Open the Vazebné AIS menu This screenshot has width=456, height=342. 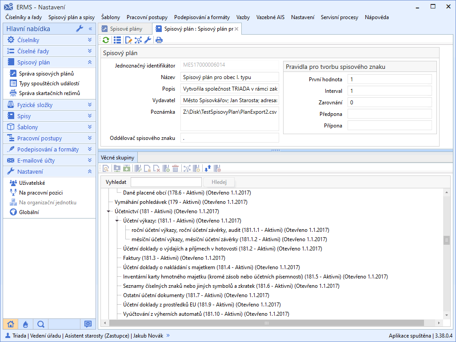[x=270, y=17]
